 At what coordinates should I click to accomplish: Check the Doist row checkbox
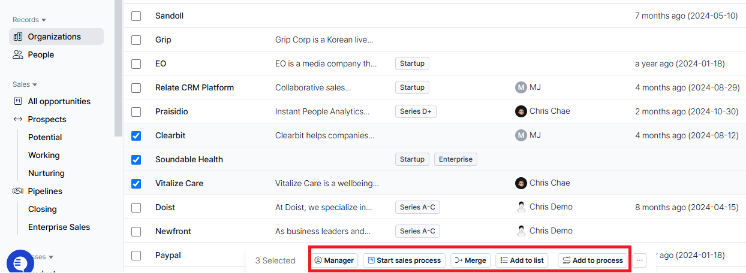(x=136, y=207)
